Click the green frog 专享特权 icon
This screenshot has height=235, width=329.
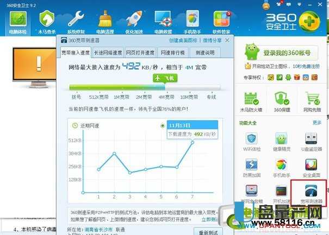pos(288,78)
